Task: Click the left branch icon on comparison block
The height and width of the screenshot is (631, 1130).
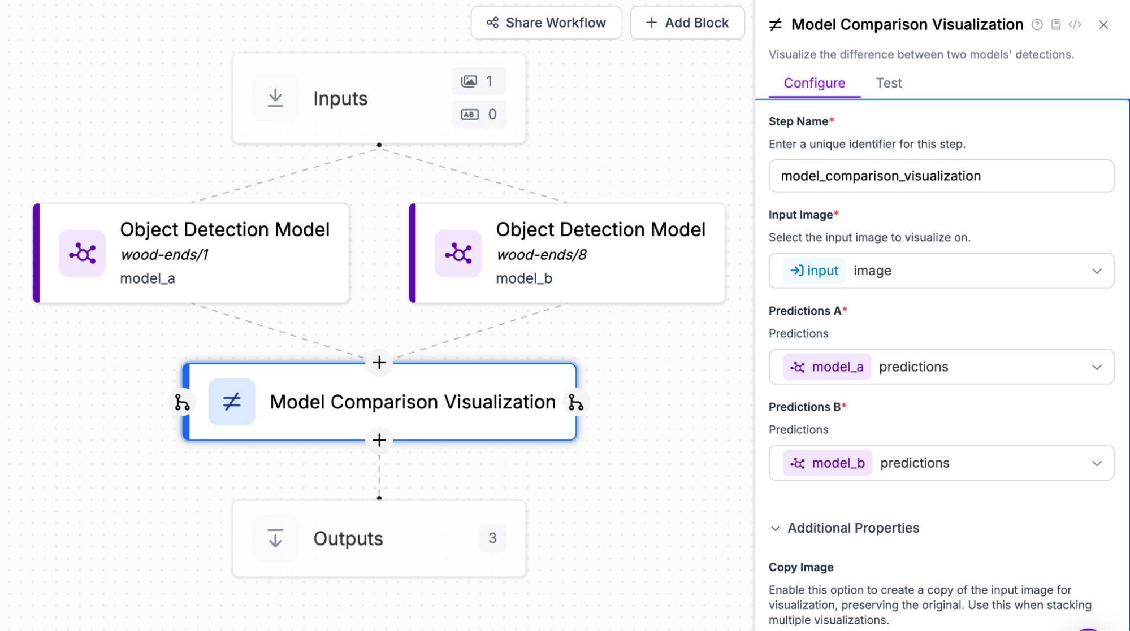Action: pos(182,402)
